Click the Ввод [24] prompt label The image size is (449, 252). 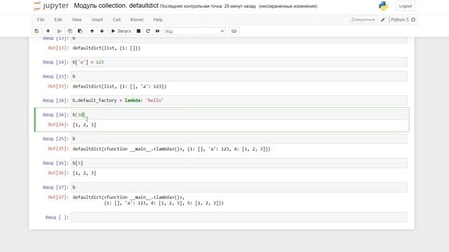point(55,115)
